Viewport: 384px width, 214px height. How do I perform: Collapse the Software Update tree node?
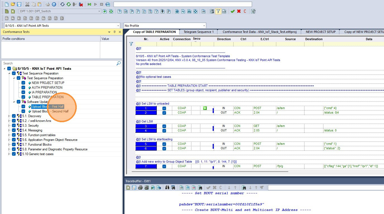14,102
